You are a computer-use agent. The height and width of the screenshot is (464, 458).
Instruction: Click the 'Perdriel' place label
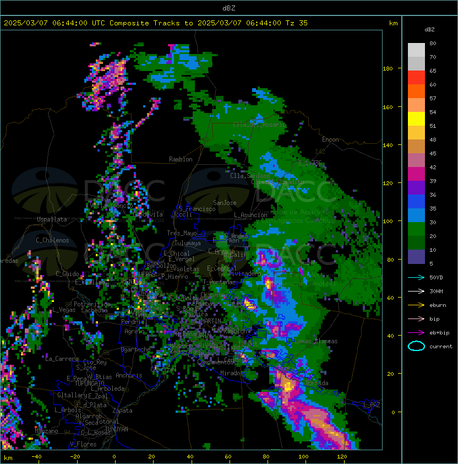click(x=134, y=321)
